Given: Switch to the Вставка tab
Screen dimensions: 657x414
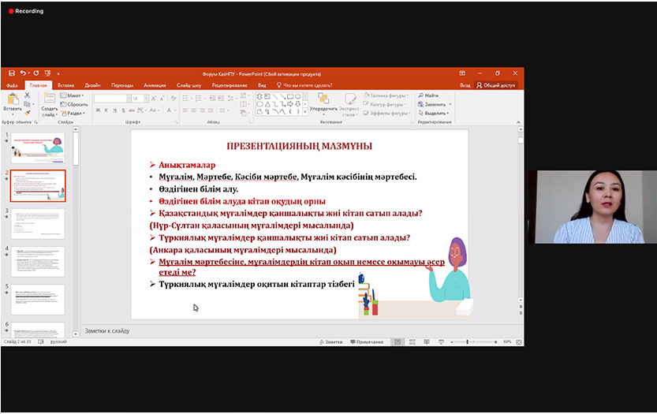Looking at the screenshot, I should tap(65, 85).
